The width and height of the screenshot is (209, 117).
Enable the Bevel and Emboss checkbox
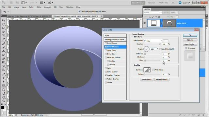106,58
